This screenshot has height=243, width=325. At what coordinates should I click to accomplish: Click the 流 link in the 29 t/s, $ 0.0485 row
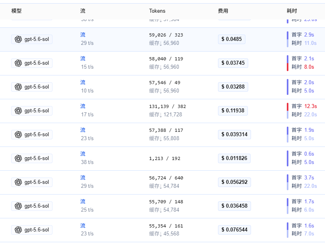tap(83, 35)
